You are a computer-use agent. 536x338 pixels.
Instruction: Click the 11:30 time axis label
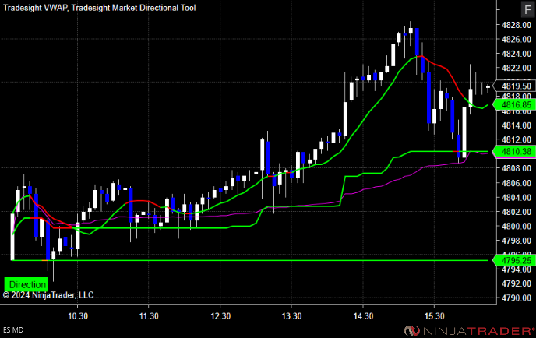(x=149, y=316)
